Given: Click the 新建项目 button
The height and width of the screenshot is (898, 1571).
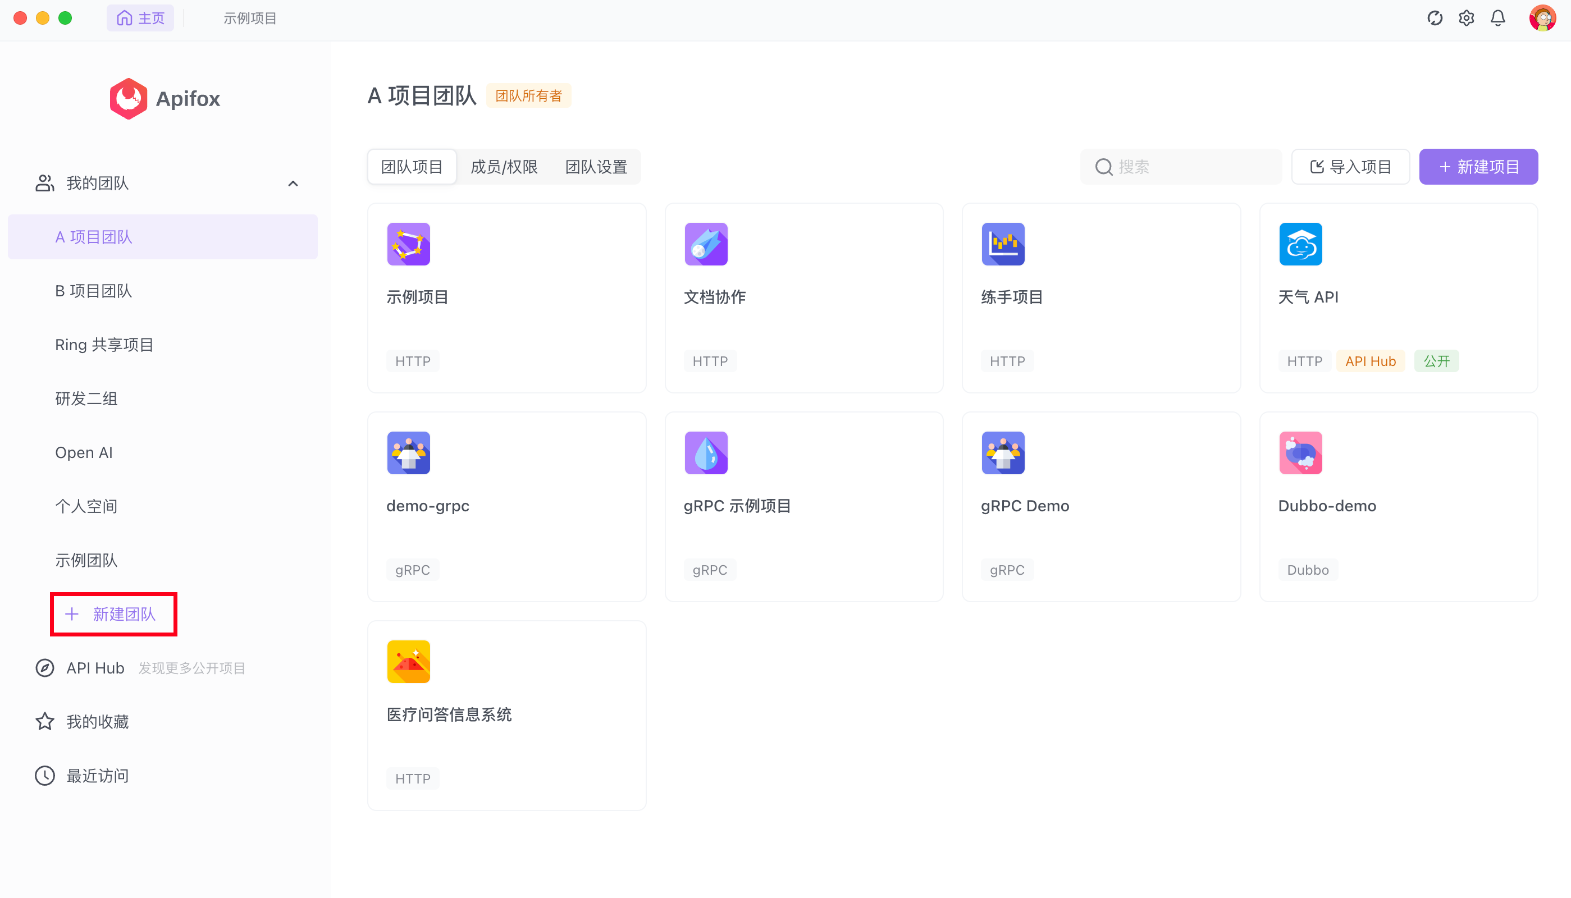Looking at the screenshot, I should 1478,167.
